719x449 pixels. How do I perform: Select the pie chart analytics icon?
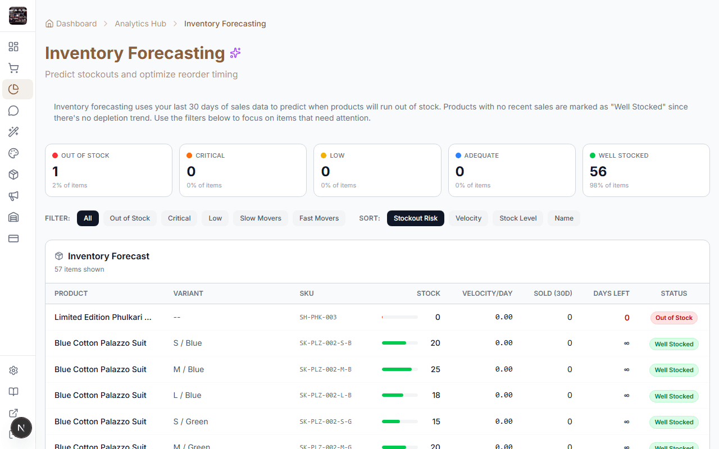(x=13, y=89)
